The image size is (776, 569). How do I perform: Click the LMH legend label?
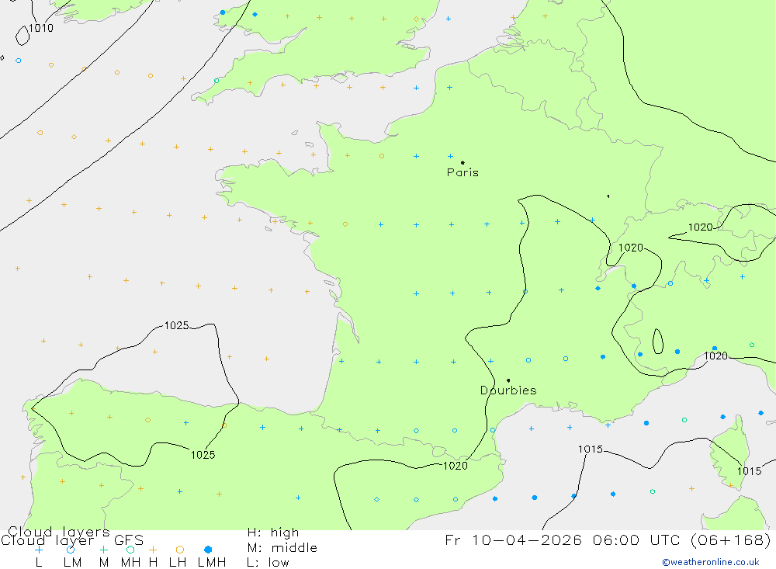coord(212,563)
